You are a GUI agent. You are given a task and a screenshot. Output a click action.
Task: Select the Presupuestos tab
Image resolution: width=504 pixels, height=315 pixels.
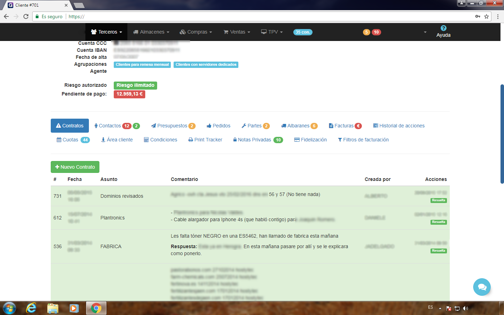pos(172,126)
